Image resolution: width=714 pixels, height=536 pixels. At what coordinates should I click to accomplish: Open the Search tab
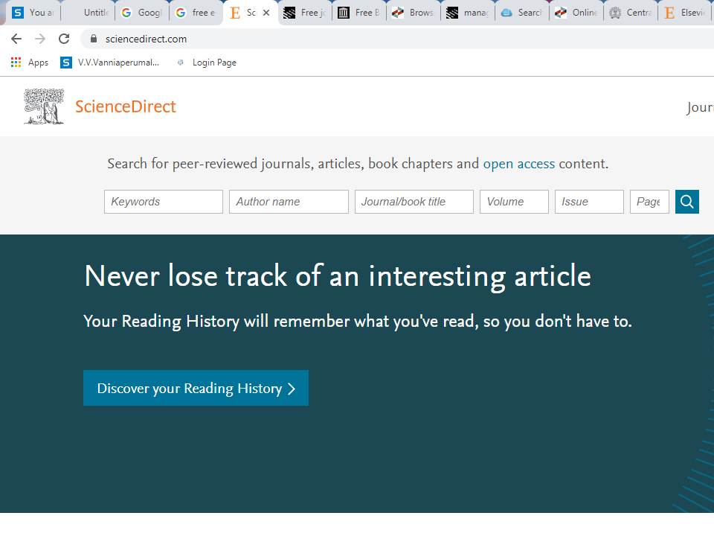pos(519,12)
